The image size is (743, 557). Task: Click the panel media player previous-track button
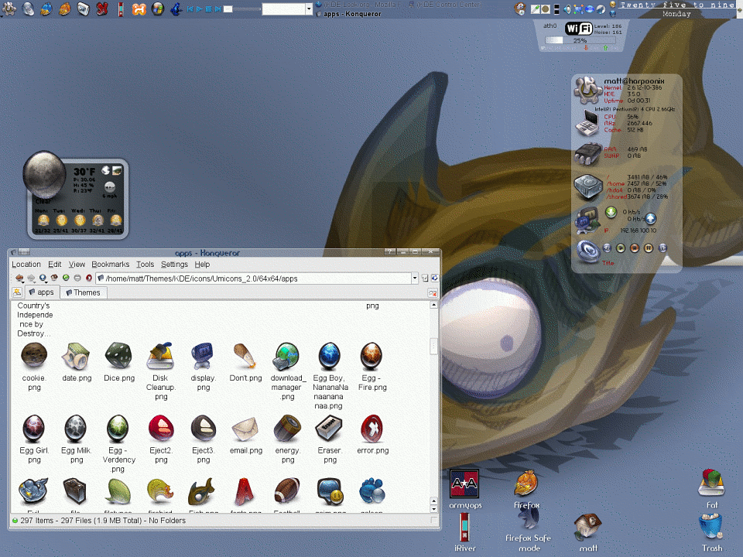pos(190,9)
